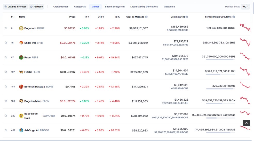This screenshot has width=254, height=141.
Task: Click Dogelon Mars volume $1,436,326
Action: [x=181, y=100]
